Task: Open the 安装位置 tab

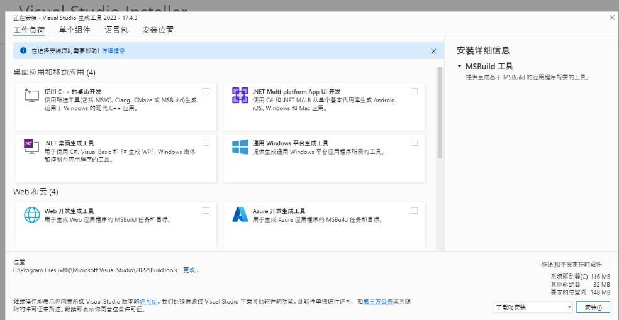Action: click(x=158, y=30)
